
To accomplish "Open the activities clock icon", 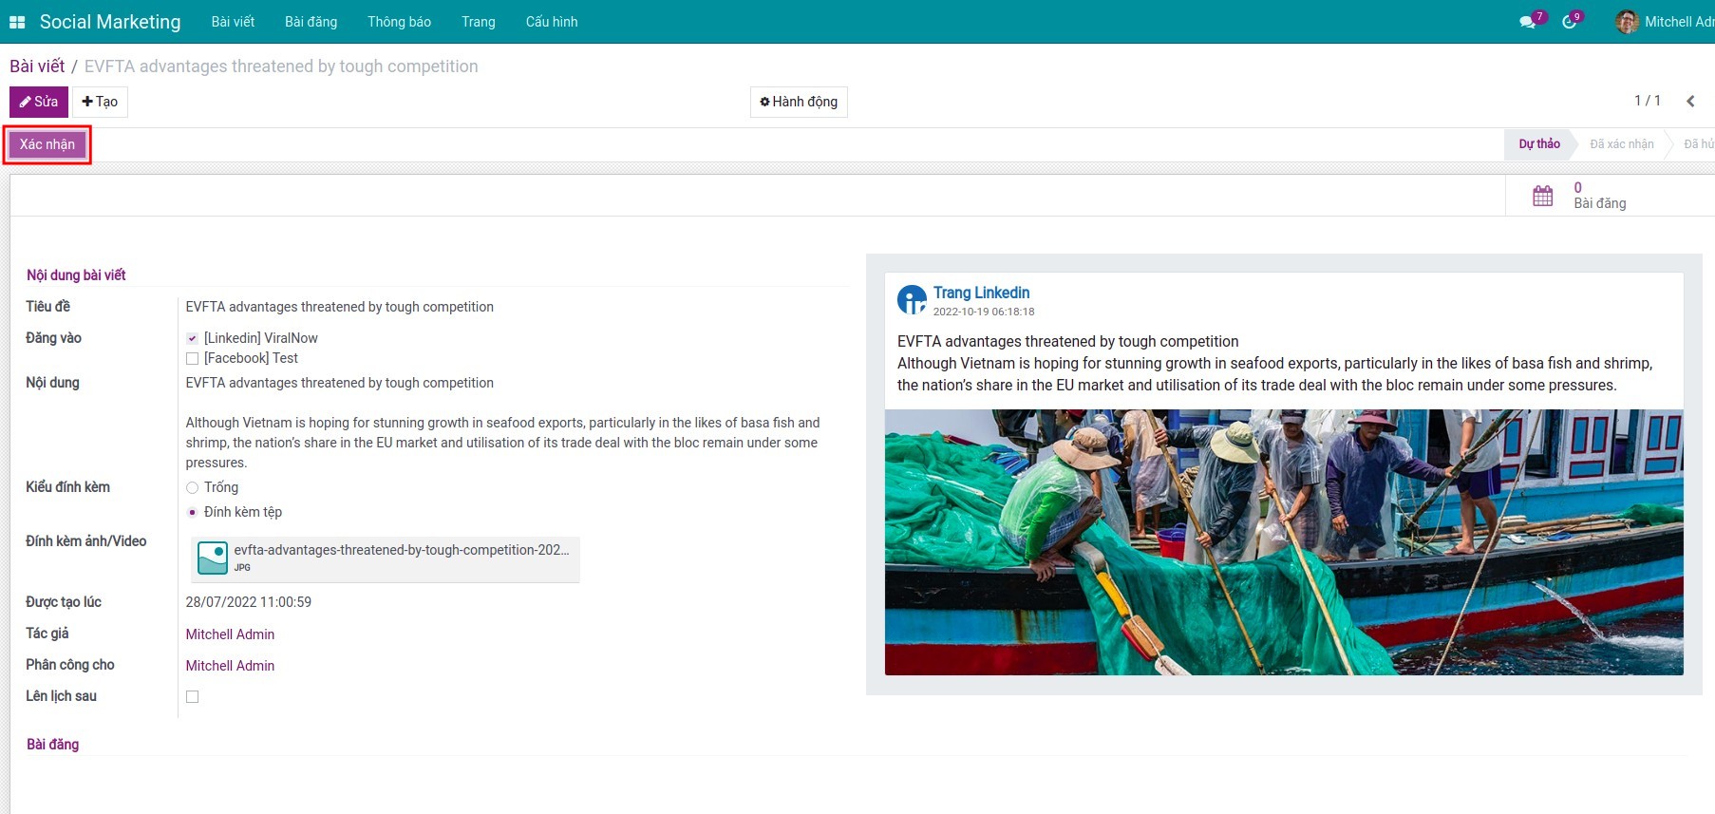I will [x=1569, y=22].
